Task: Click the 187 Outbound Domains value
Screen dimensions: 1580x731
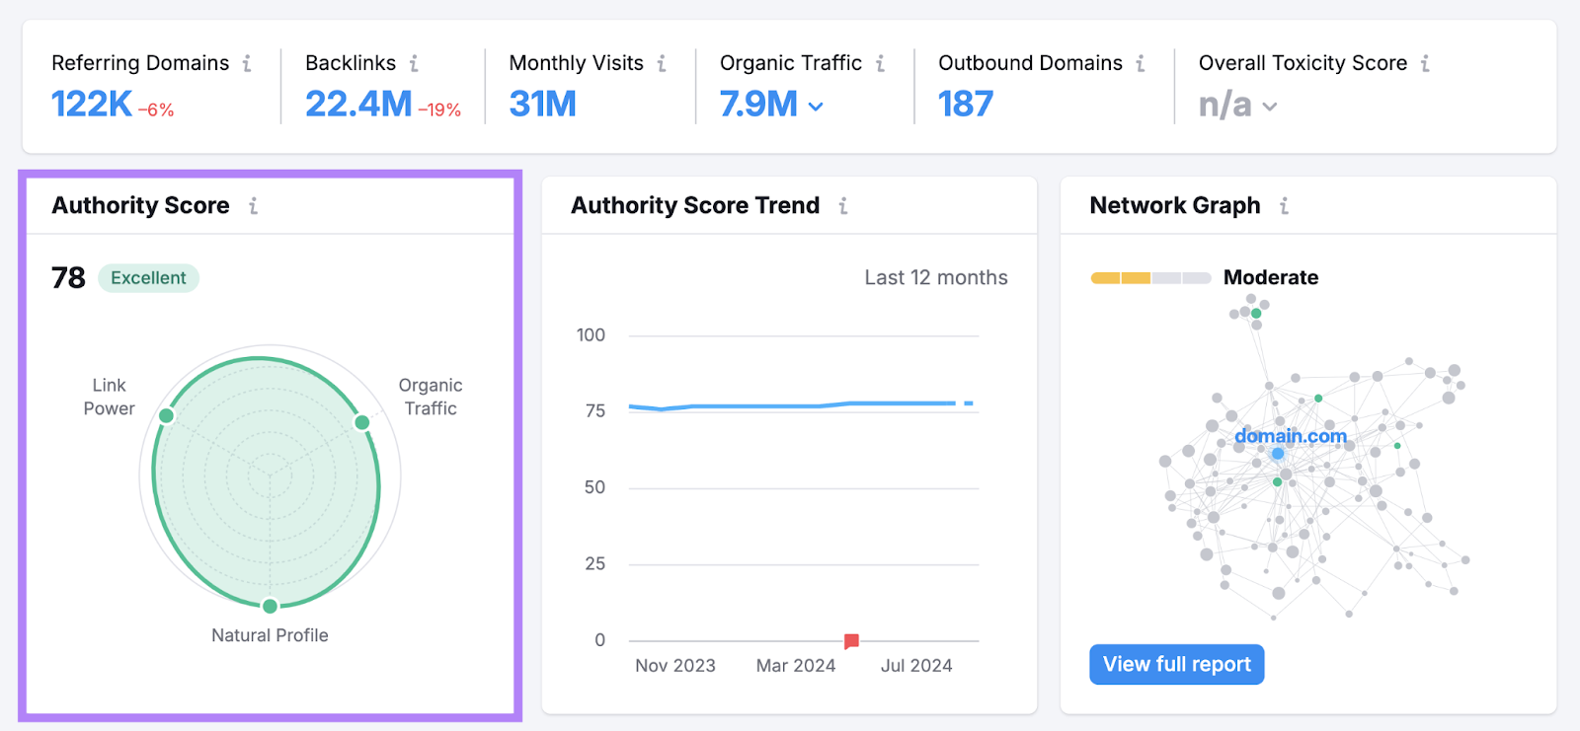Action: pos(965,104)
